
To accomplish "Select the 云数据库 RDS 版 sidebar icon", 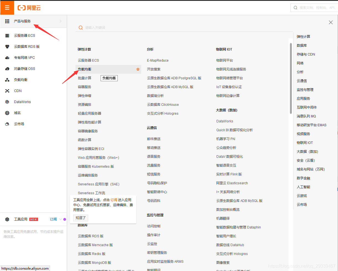I will [x=7, y=46].
